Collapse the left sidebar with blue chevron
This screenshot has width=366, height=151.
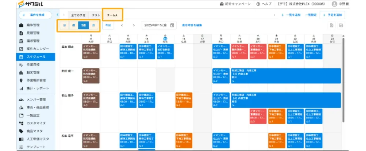(57, 15)
